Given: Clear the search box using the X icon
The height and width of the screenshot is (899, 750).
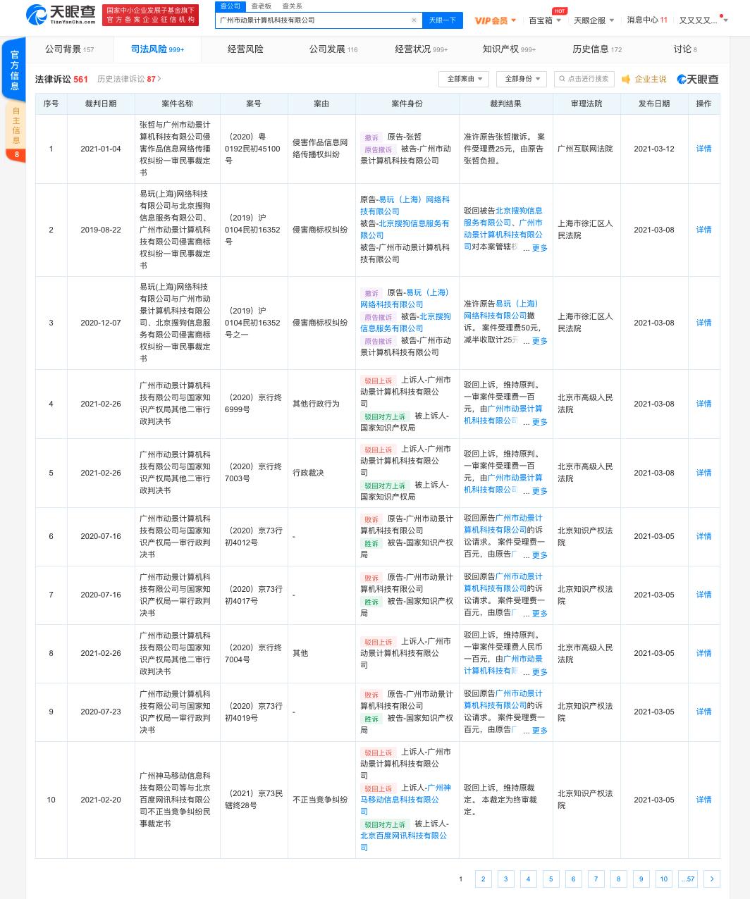Looking at the screenshot, I should click(414, 20).
